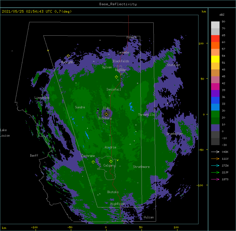Click the 27ZW legend label
Viewport: 236px width, 231px height.
pyautogui.click(x=225, y=165)
